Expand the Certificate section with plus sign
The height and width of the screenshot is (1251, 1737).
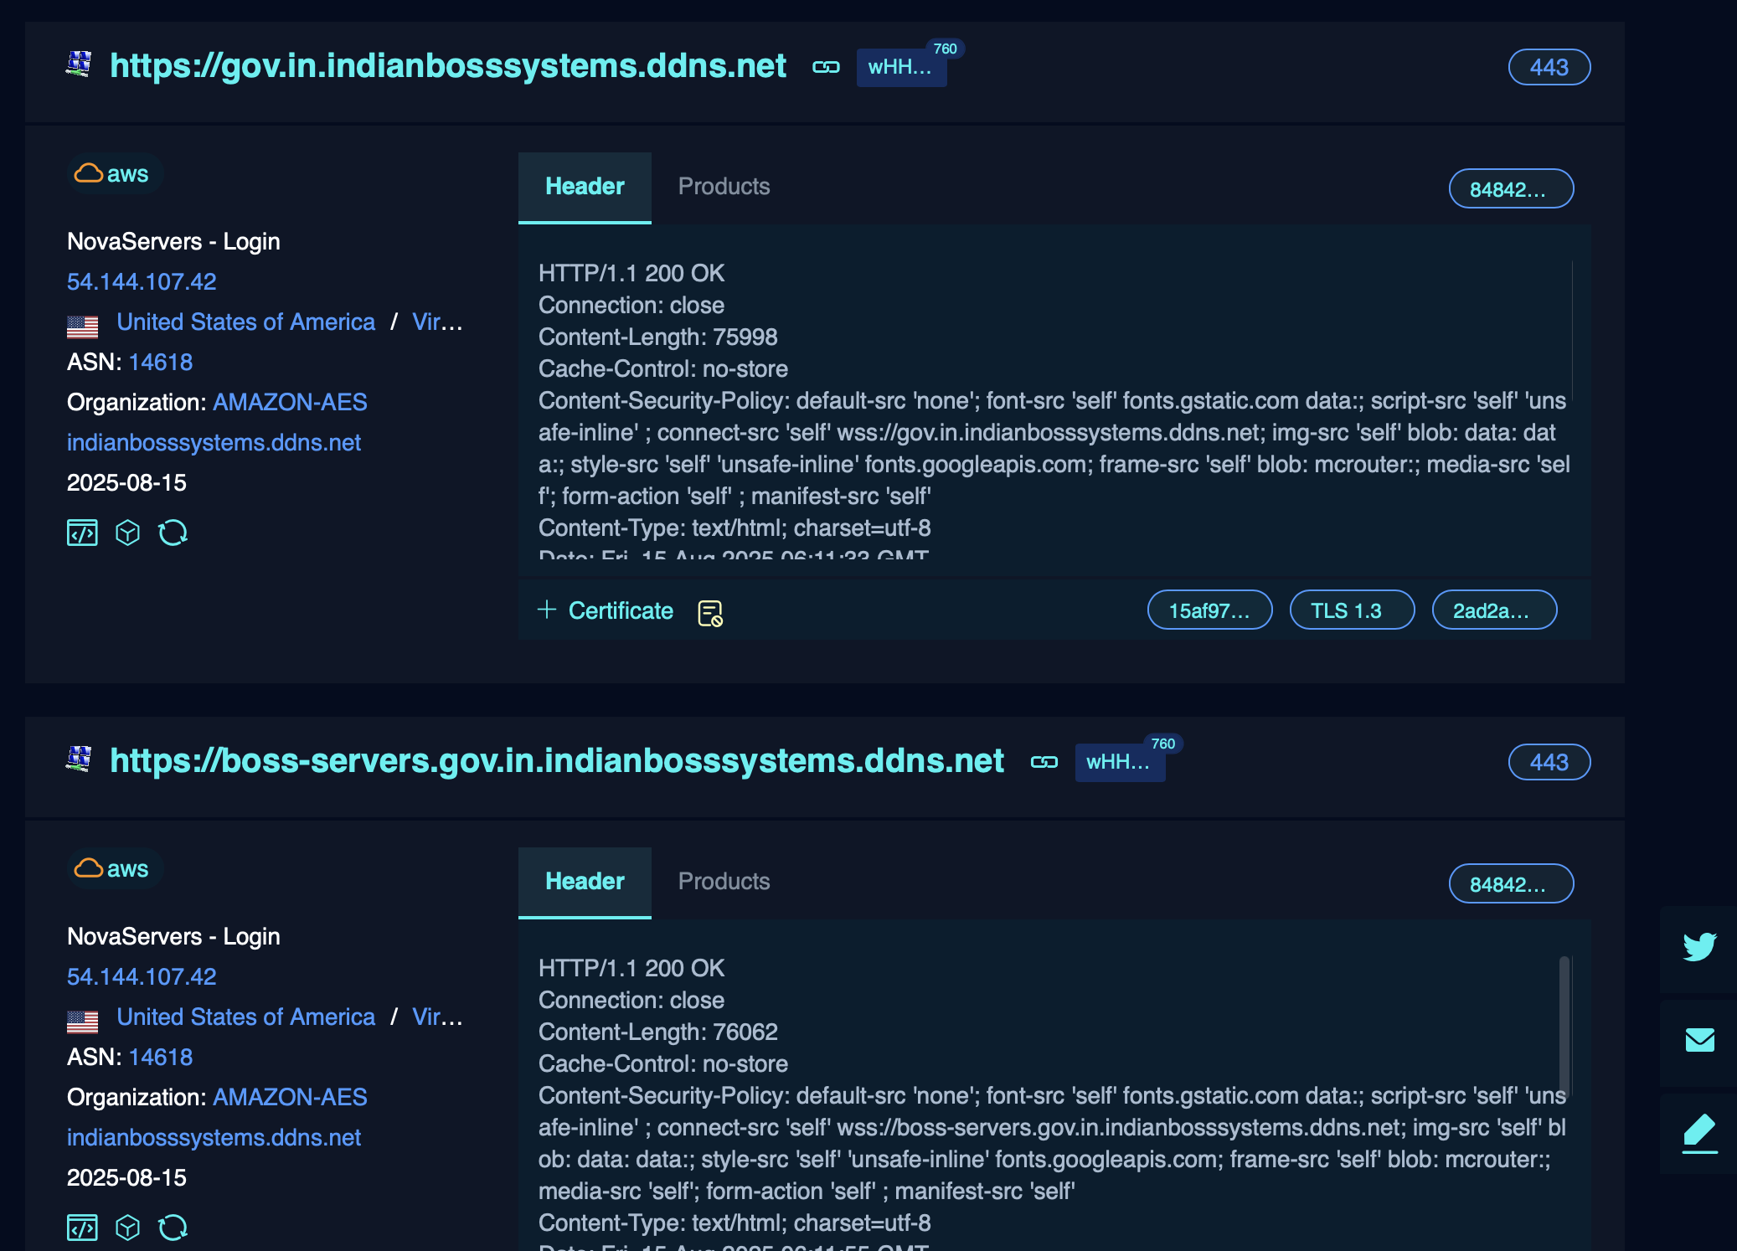click(x=547, y=610)
